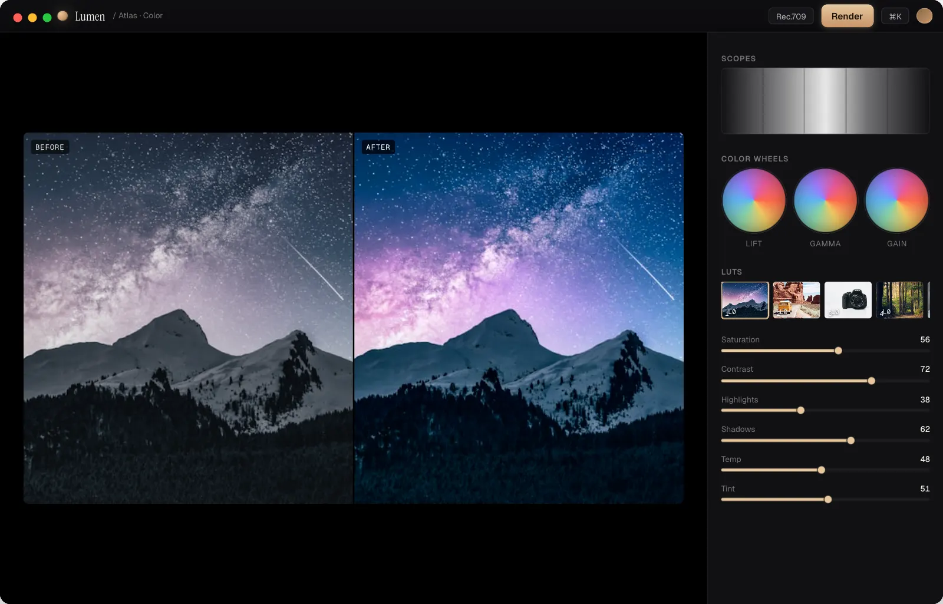Click the Lumen app logo icon
Screen dimensions: 943x604
(62, 16)
